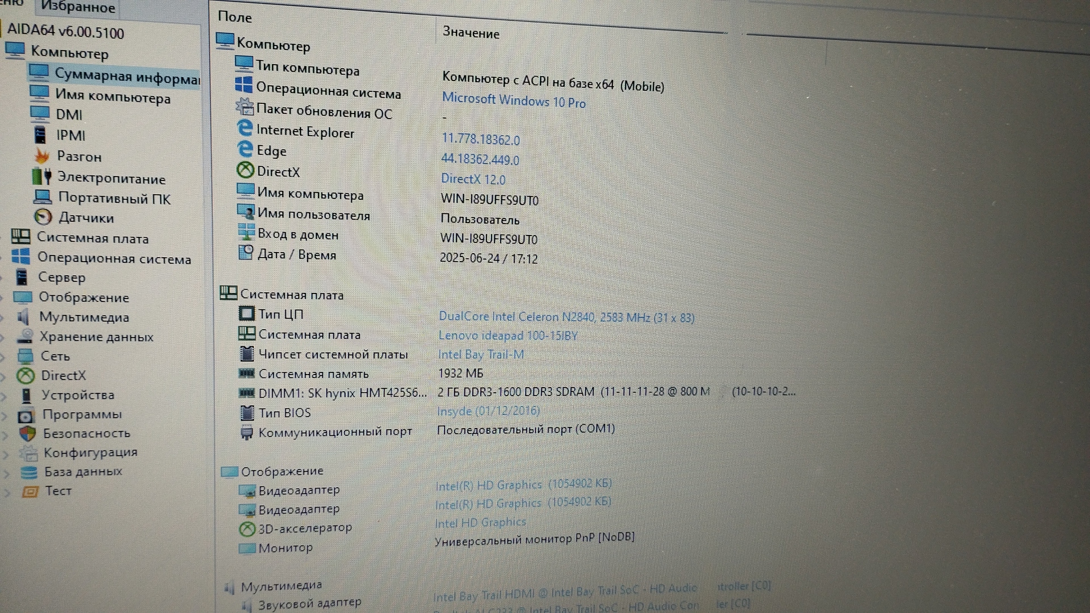The height and width of the screenshot is (613, 1090).
Task: Click the База данных database icon
Action: 28,472
